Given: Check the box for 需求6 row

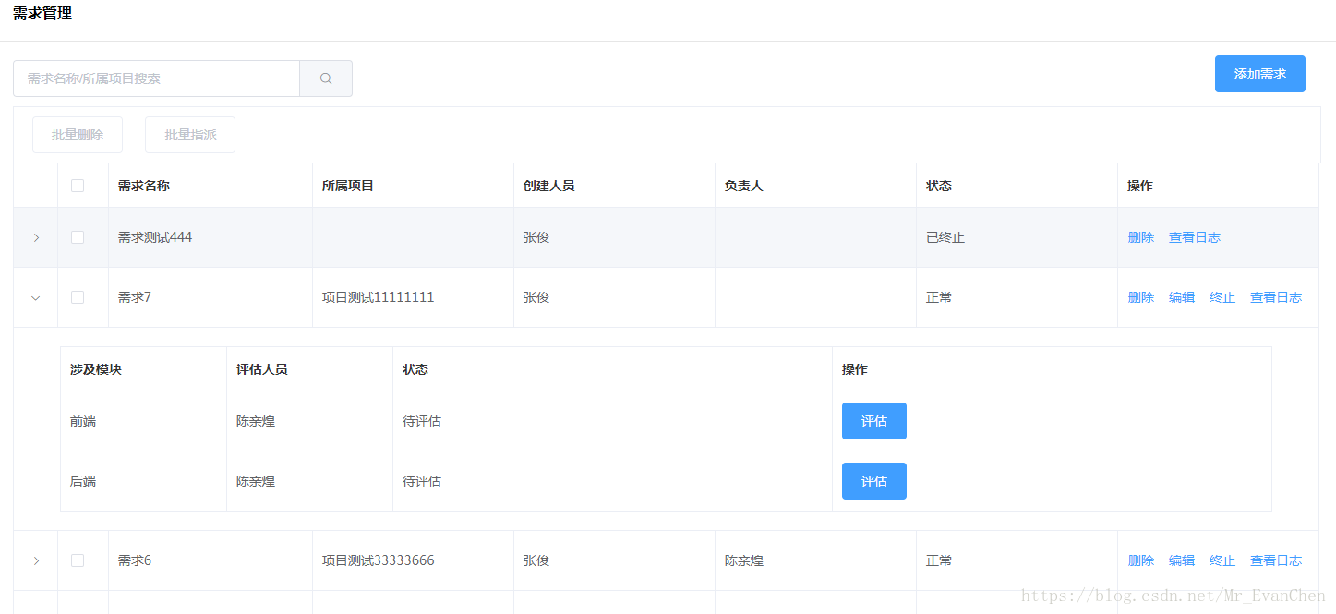Looking at the screenshot, I should click(x=78, y=560).
